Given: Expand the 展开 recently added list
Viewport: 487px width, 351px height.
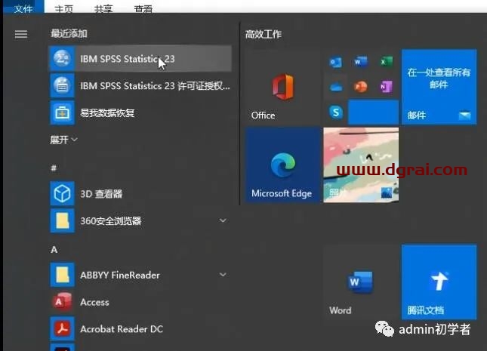Looking at the screenshot, I should tap(63, 140).
